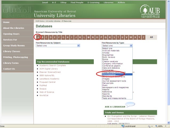Open Proquest Central link
The image size is (170, 128).
(47, 82)
